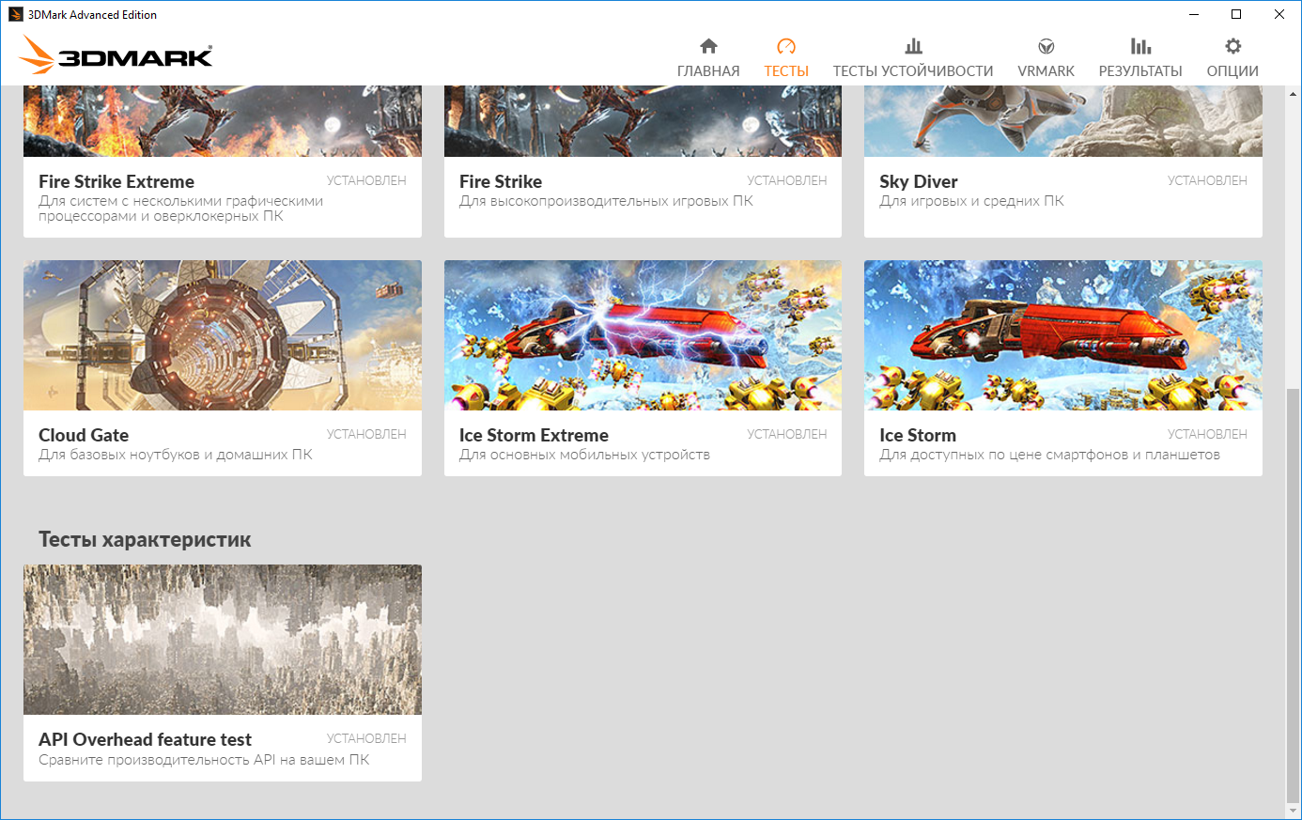Screen dimensions: 1302x820
Task: Click УСТАНОВЛЕН status on Ice Storm card
Action: click(1207, 434)
